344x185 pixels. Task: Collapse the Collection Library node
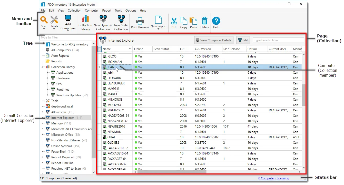pos(43,67)
